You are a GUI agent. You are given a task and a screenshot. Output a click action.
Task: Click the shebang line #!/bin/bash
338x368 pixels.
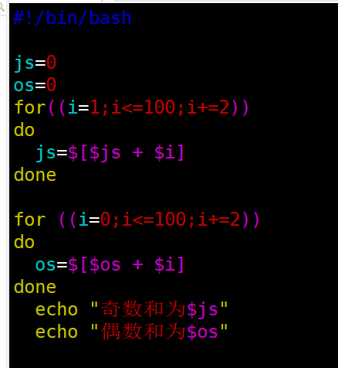tap(73, 18)
